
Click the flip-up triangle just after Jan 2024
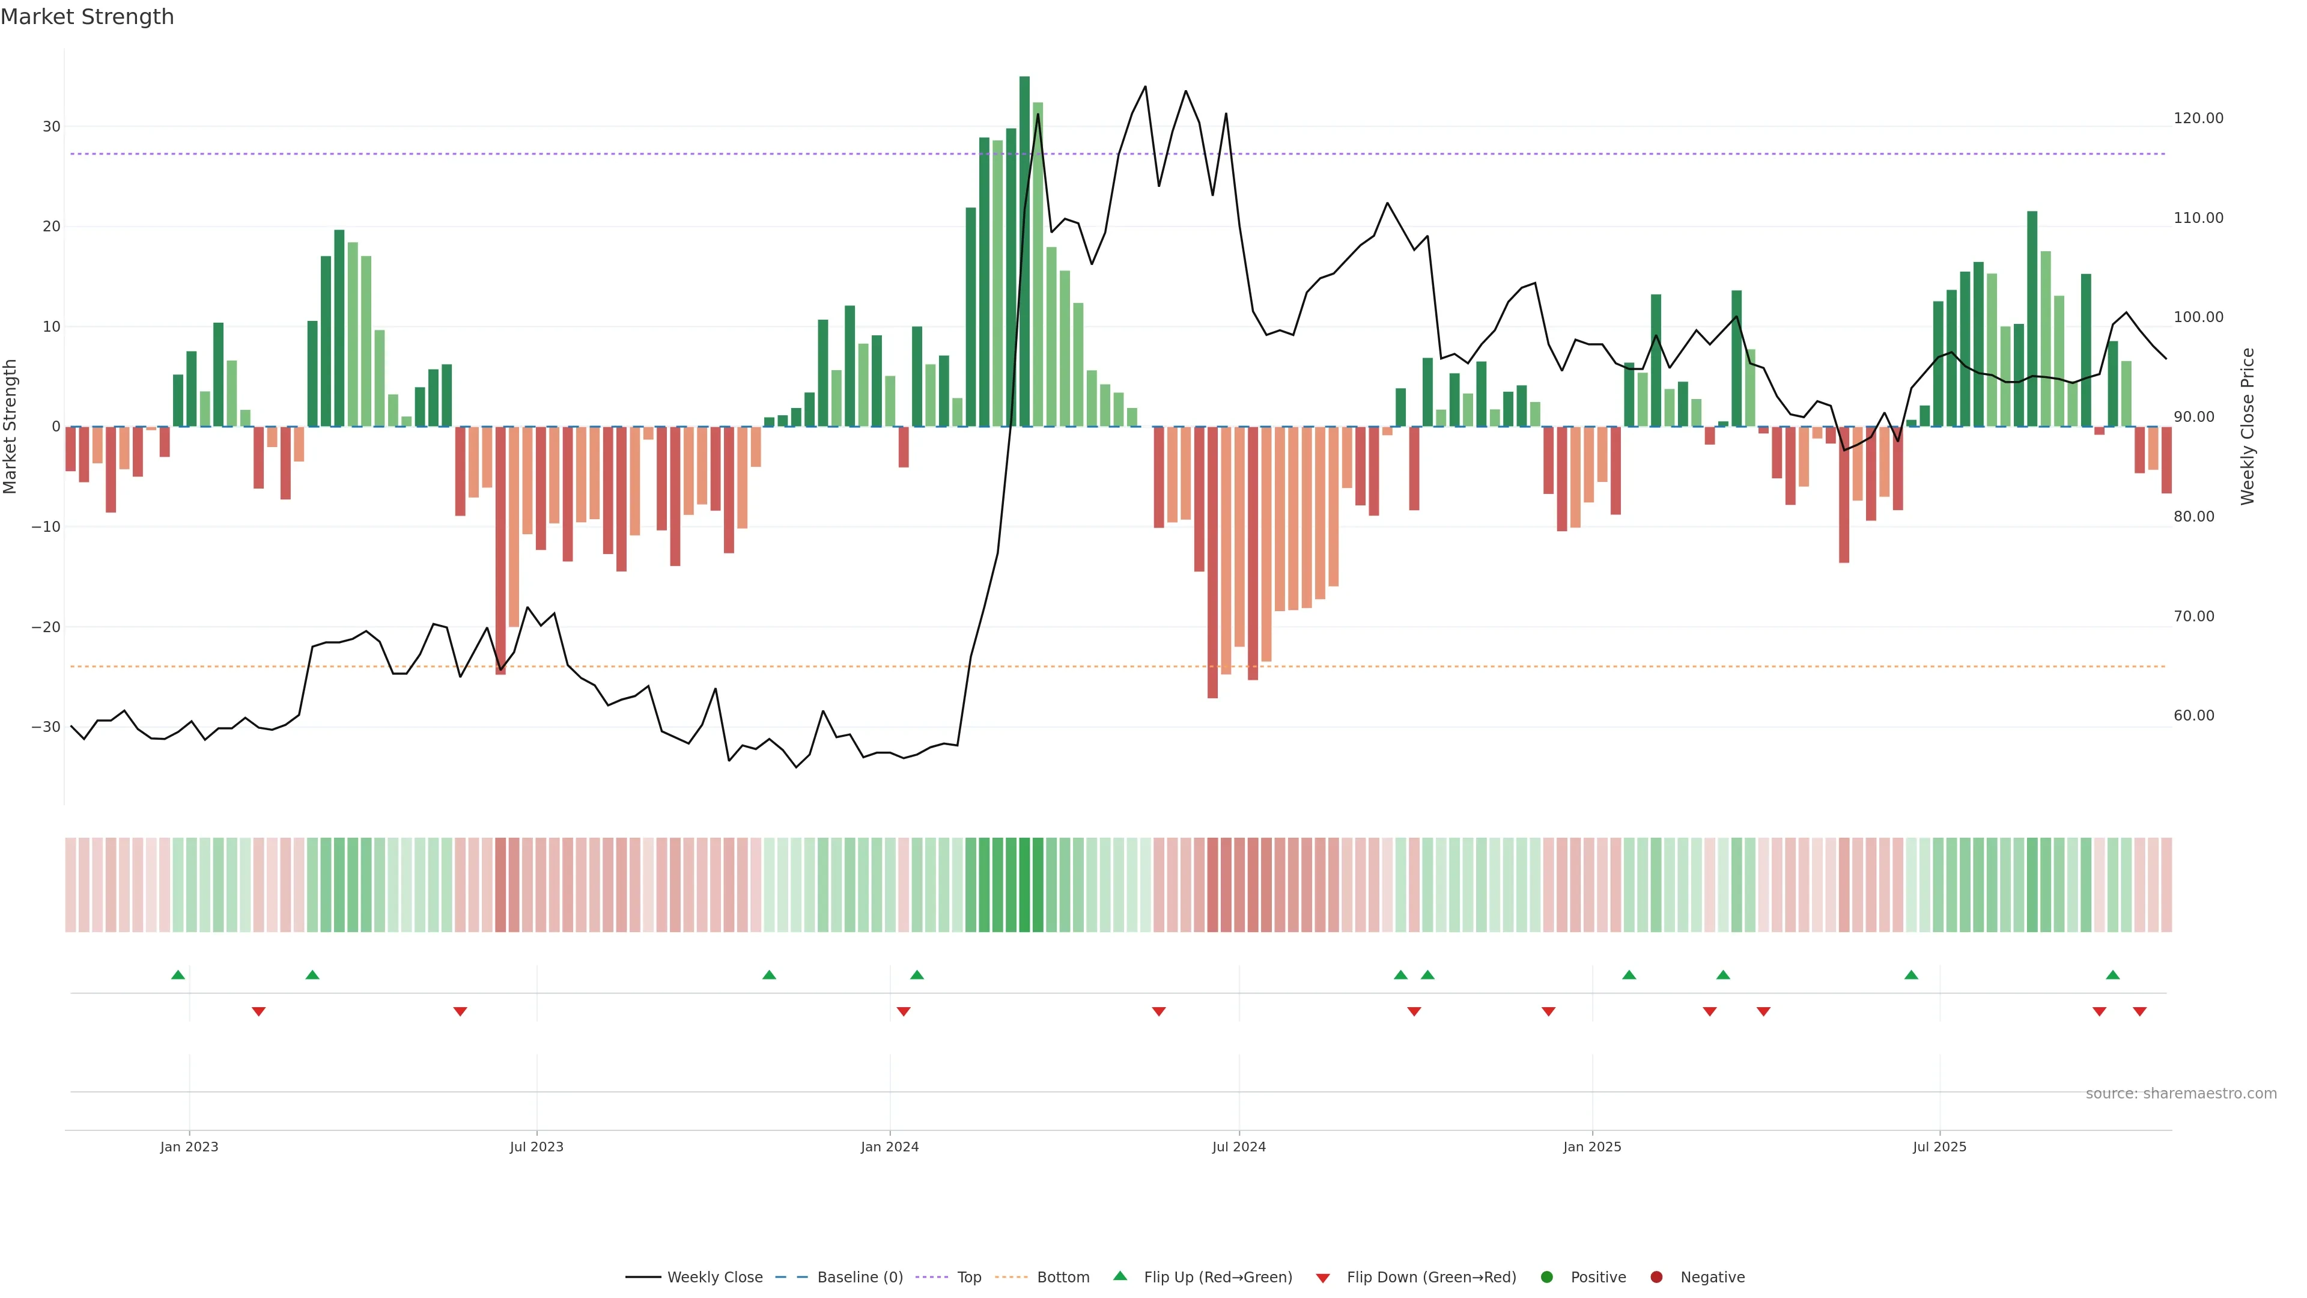click(x=916, y=975)
